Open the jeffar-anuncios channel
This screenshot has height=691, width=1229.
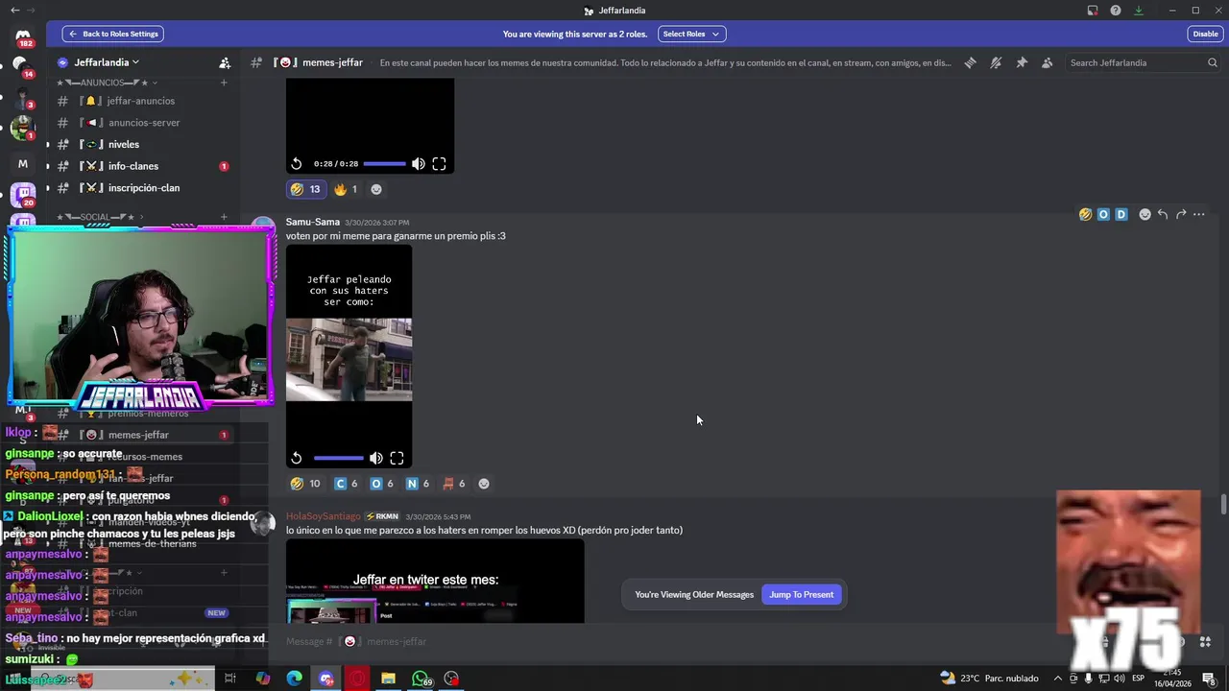[140, 101]
